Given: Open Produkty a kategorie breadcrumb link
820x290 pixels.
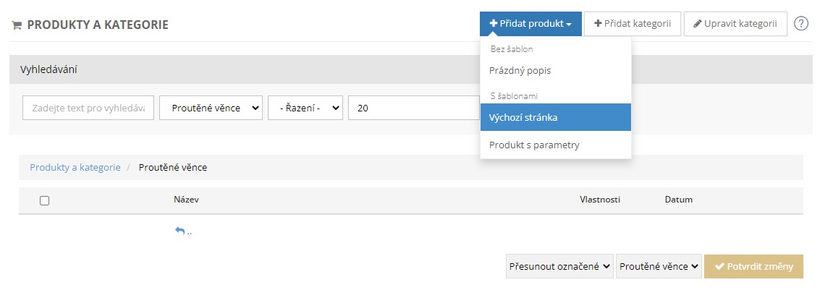Looking at the screenshot, I should [x=75, y=167].
